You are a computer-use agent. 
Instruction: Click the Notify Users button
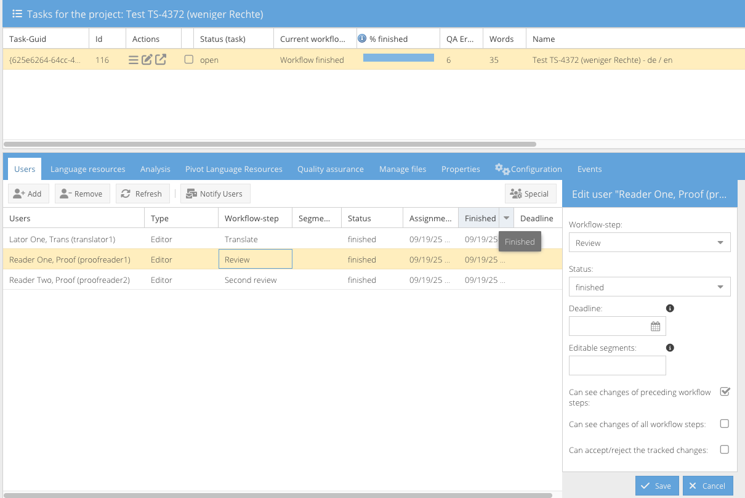pyautogui.click(x=215, y=194)
